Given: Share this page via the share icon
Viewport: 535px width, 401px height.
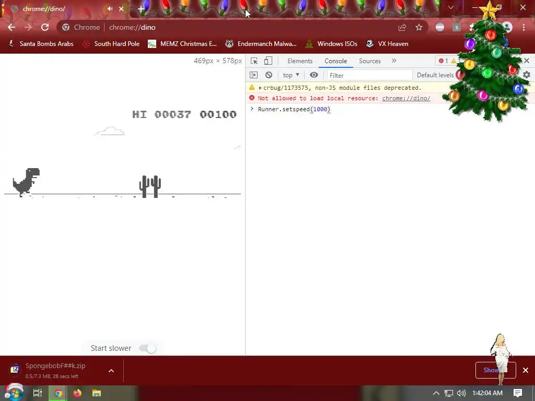Looking at the screenshot, I should (402, 28).
